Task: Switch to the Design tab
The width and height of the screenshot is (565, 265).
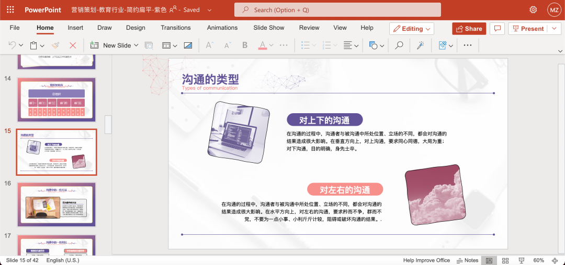Action: (135, 28)
